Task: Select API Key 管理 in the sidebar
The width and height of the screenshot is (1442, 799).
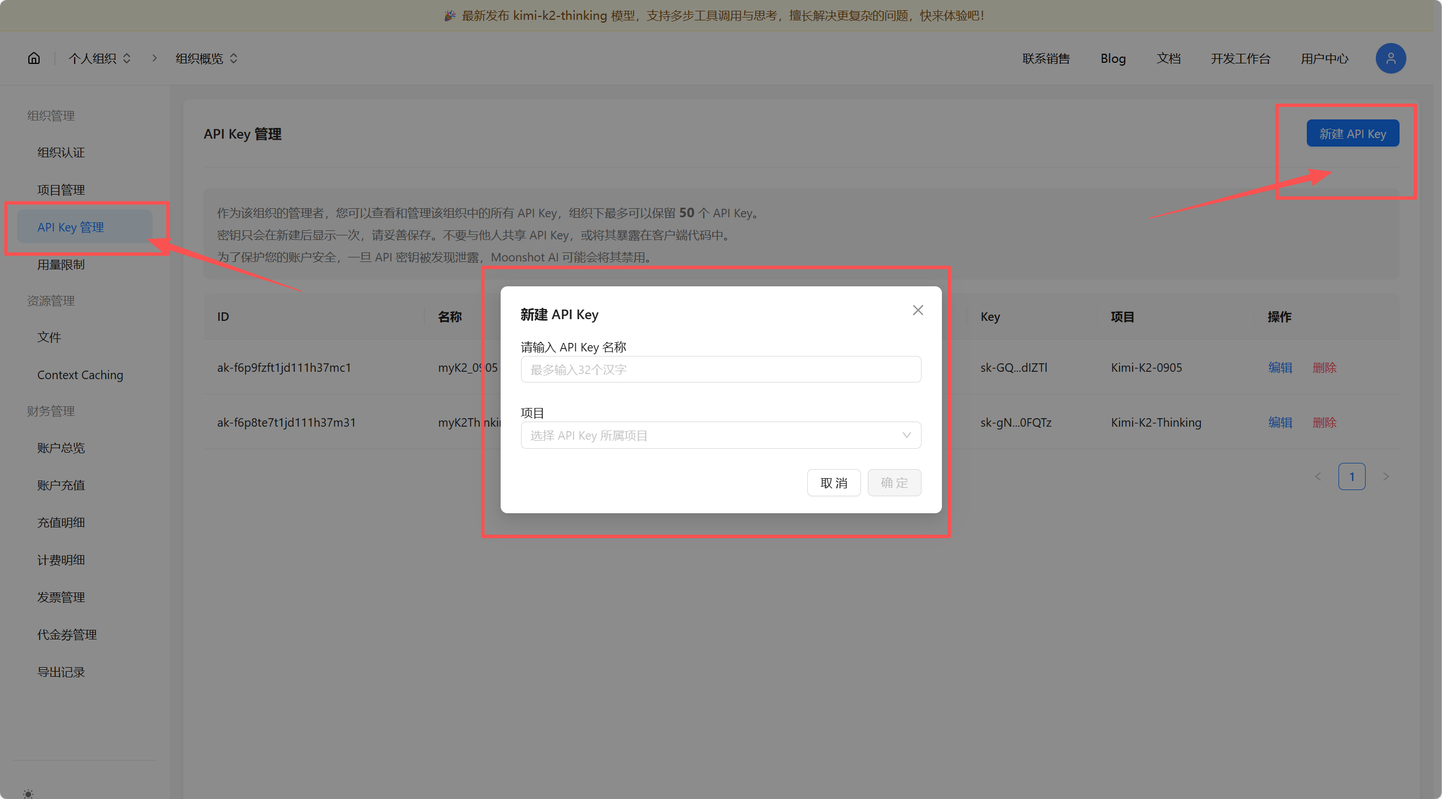Action: coord(71,227)
